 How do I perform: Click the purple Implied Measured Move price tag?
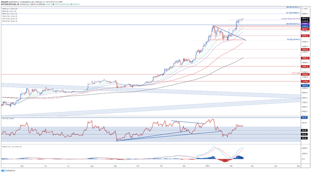click(305, 24)
